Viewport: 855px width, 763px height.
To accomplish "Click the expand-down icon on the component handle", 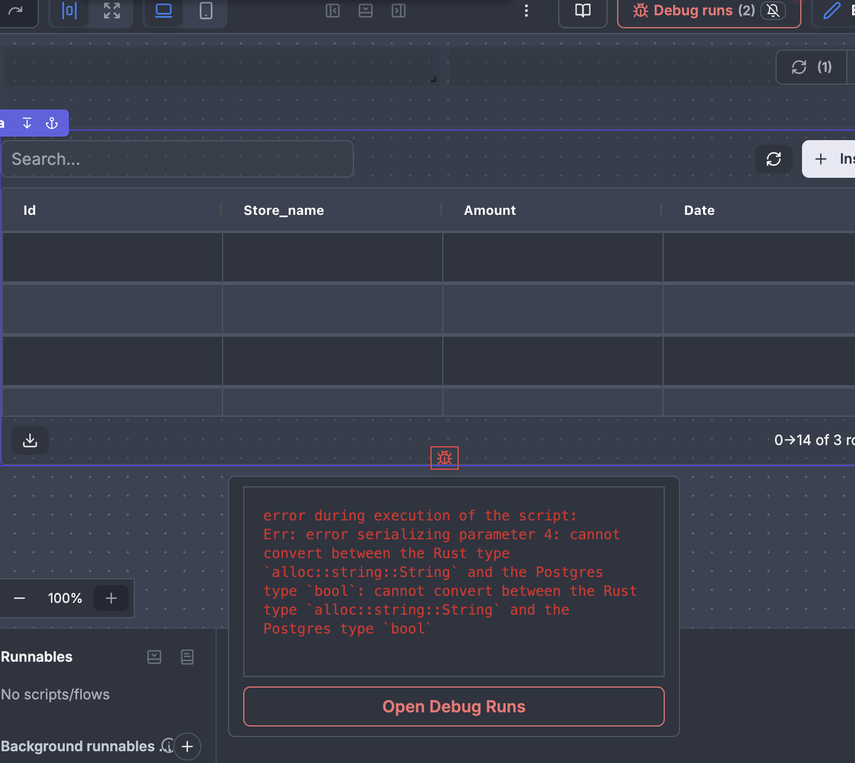I will [x=27, y=123].
